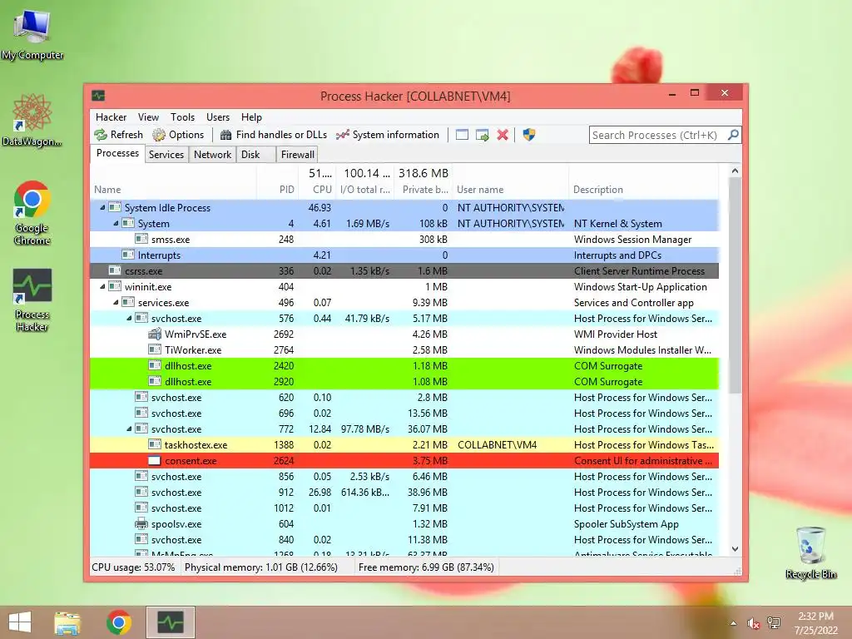
Task: Select the Google Chrome desktop shortcut
Action: point(32,213)
